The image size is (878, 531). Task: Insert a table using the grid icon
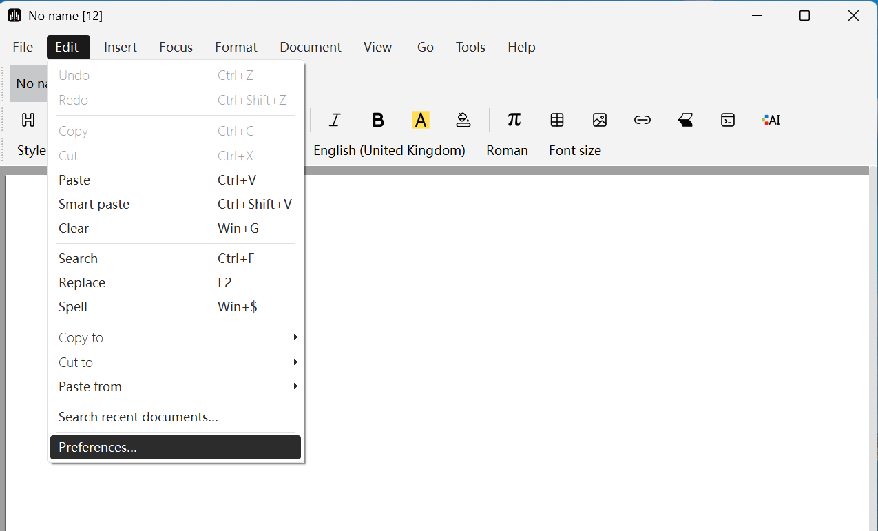[x=557, y=120]
